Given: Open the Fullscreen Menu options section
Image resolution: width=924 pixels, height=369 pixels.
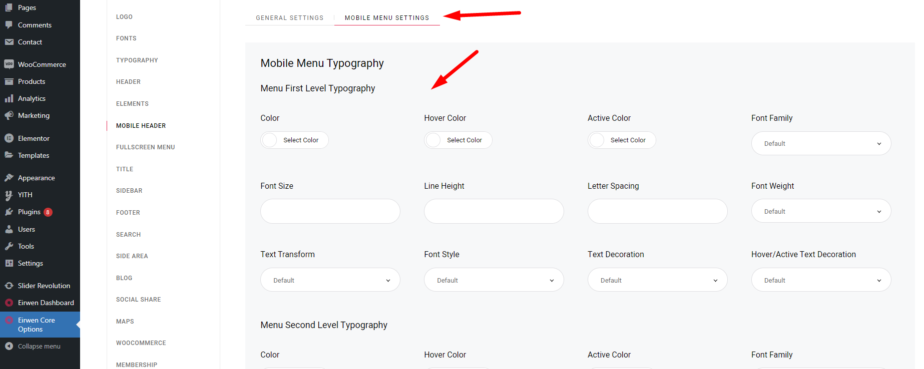Looking at the screenshot, I should point(146,147).
